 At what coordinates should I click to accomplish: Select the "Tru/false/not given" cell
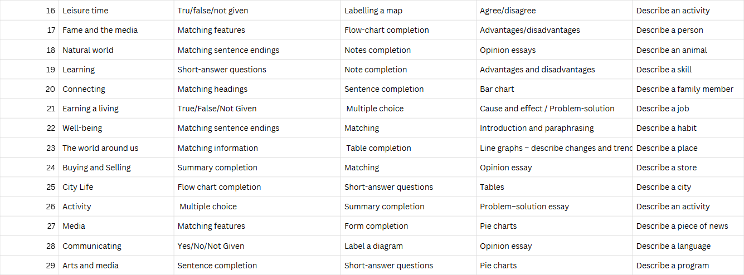(213, 11)
